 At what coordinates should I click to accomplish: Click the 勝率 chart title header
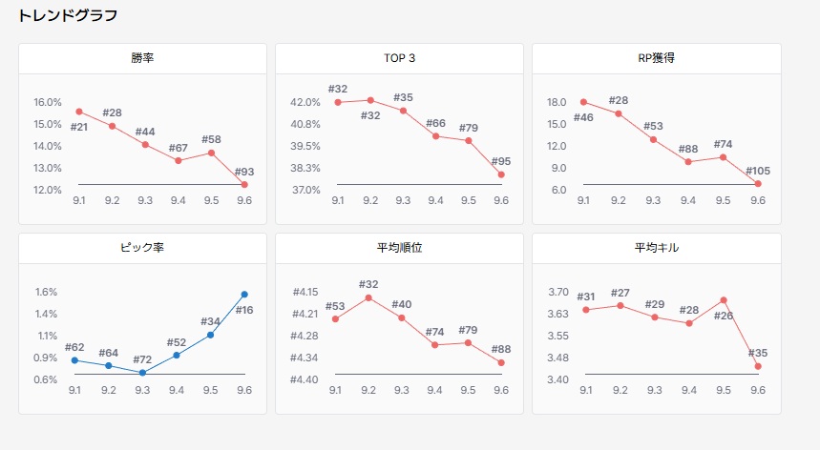(143, 58)
